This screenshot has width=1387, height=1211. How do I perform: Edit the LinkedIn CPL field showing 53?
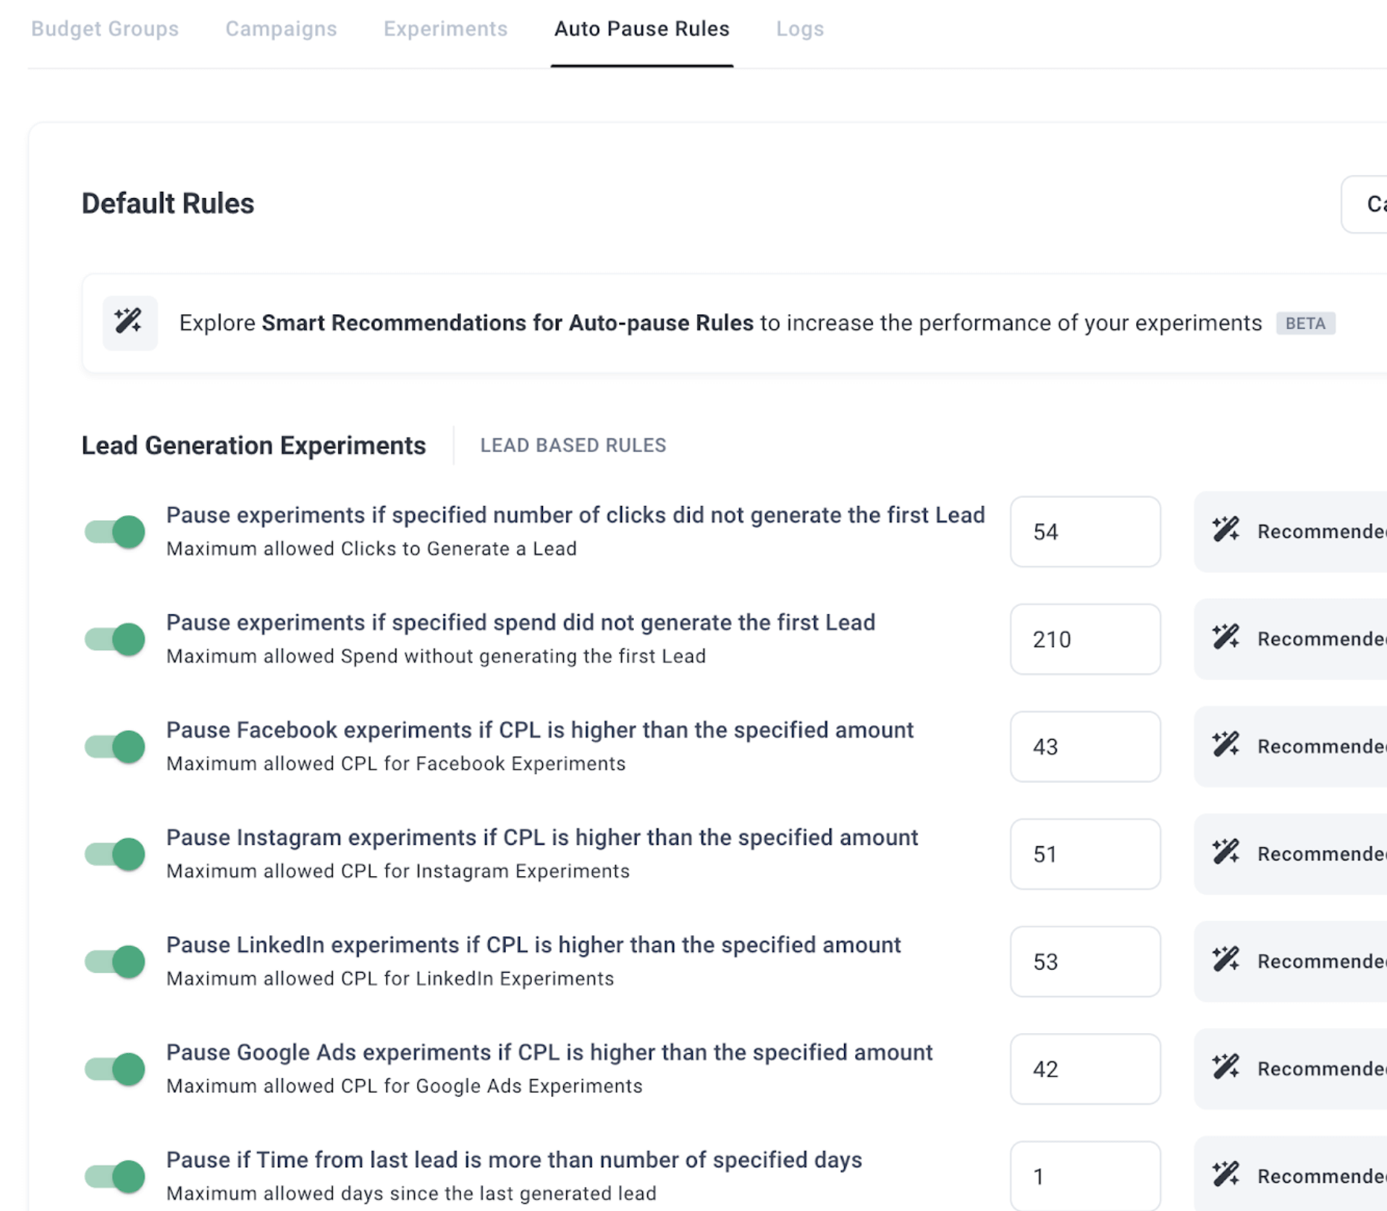coord(1085,961)
